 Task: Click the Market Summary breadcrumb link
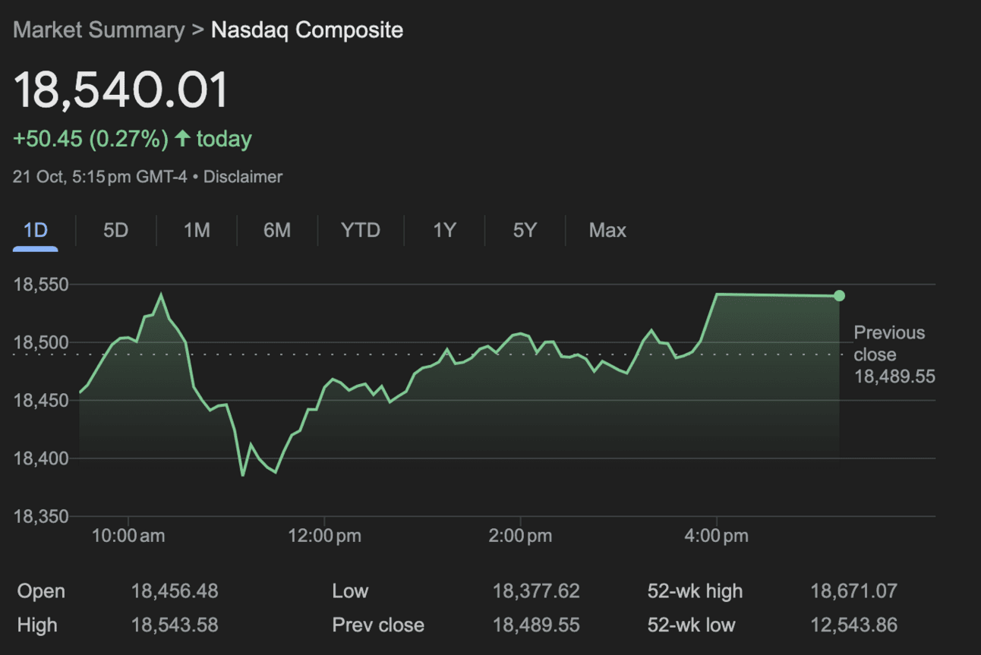[x=99, y=30]
